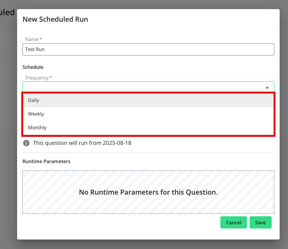Click the Runtime Parameters section heading
This screenshot has height=249, width=288.
(46, 161)
